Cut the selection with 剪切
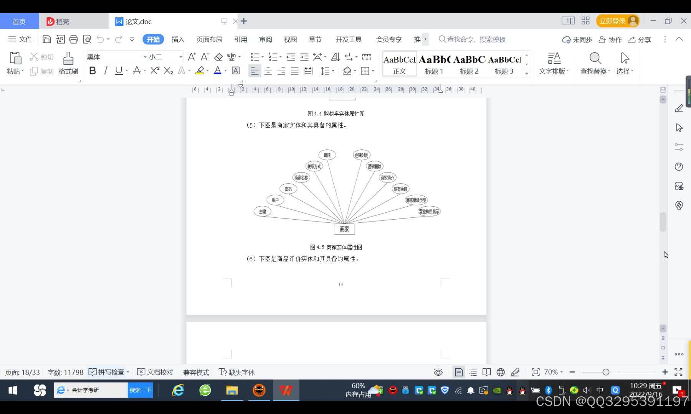The width and height of the screenshot is (691, 414). 42,57
